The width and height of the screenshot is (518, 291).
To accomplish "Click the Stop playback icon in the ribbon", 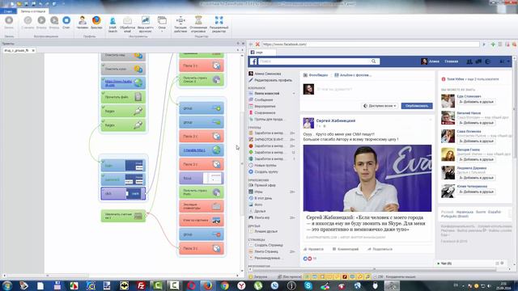I will pyautogui.click(x=66, y=20).
